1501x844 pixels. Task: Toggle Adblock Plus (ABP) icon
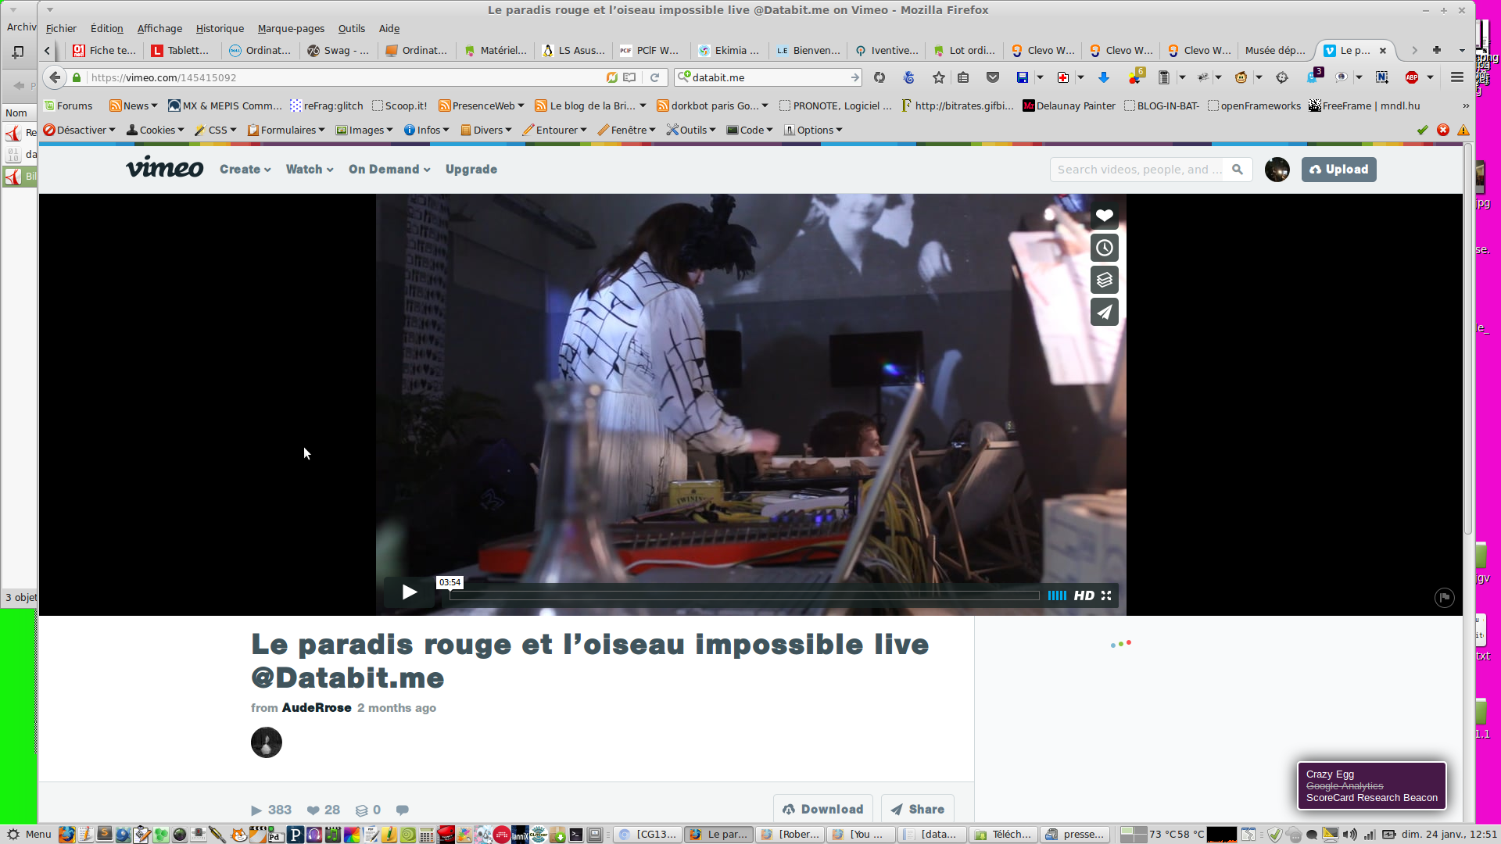(1412, 77)
